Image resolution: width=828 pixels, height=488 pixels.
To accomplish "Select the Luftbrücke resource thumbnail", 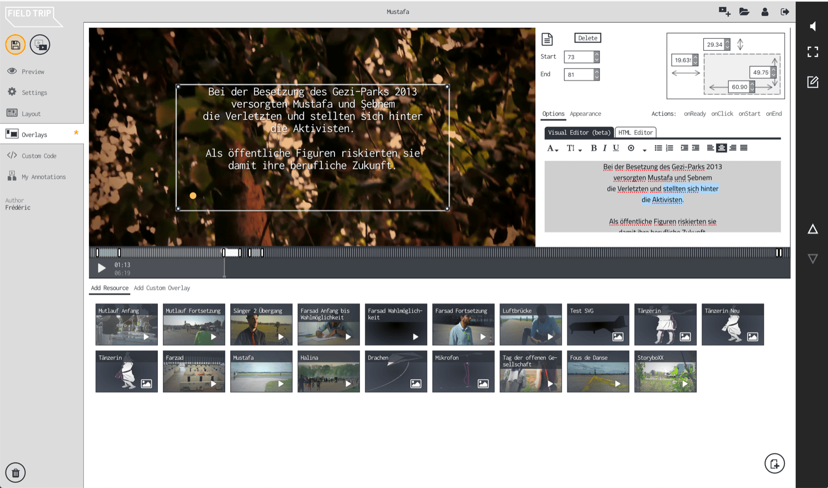I will click(x=530, y=325).
